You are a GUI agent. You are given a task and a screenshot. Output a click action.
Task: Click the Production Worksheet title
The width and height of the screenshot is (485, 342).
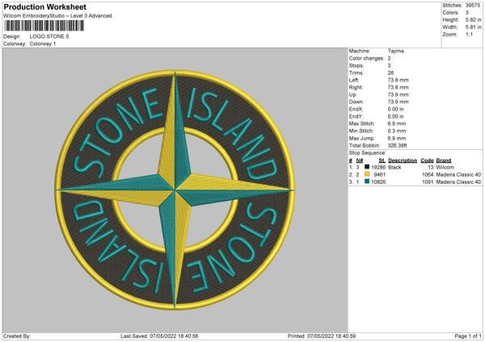click(44, 6)
